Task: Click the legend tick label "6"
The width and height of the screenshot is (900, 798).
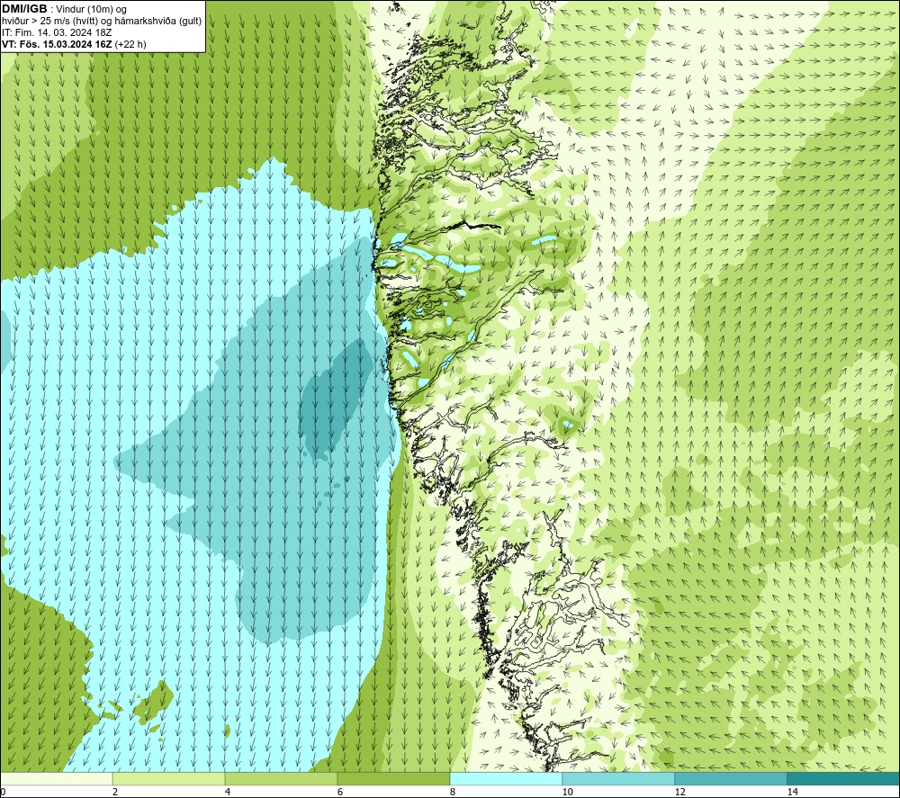Action: pos(340,793)
